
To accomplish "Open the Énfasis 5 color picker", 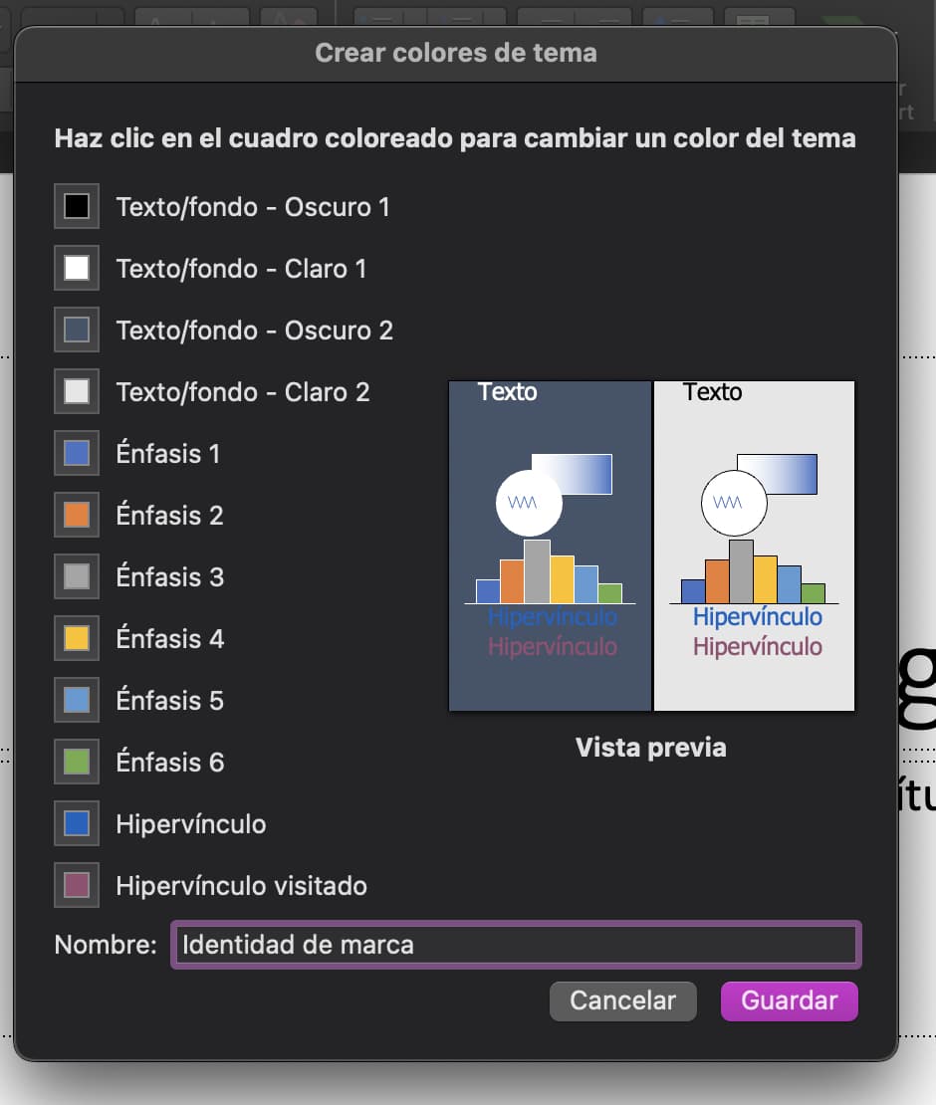I will tap(76, 700).
